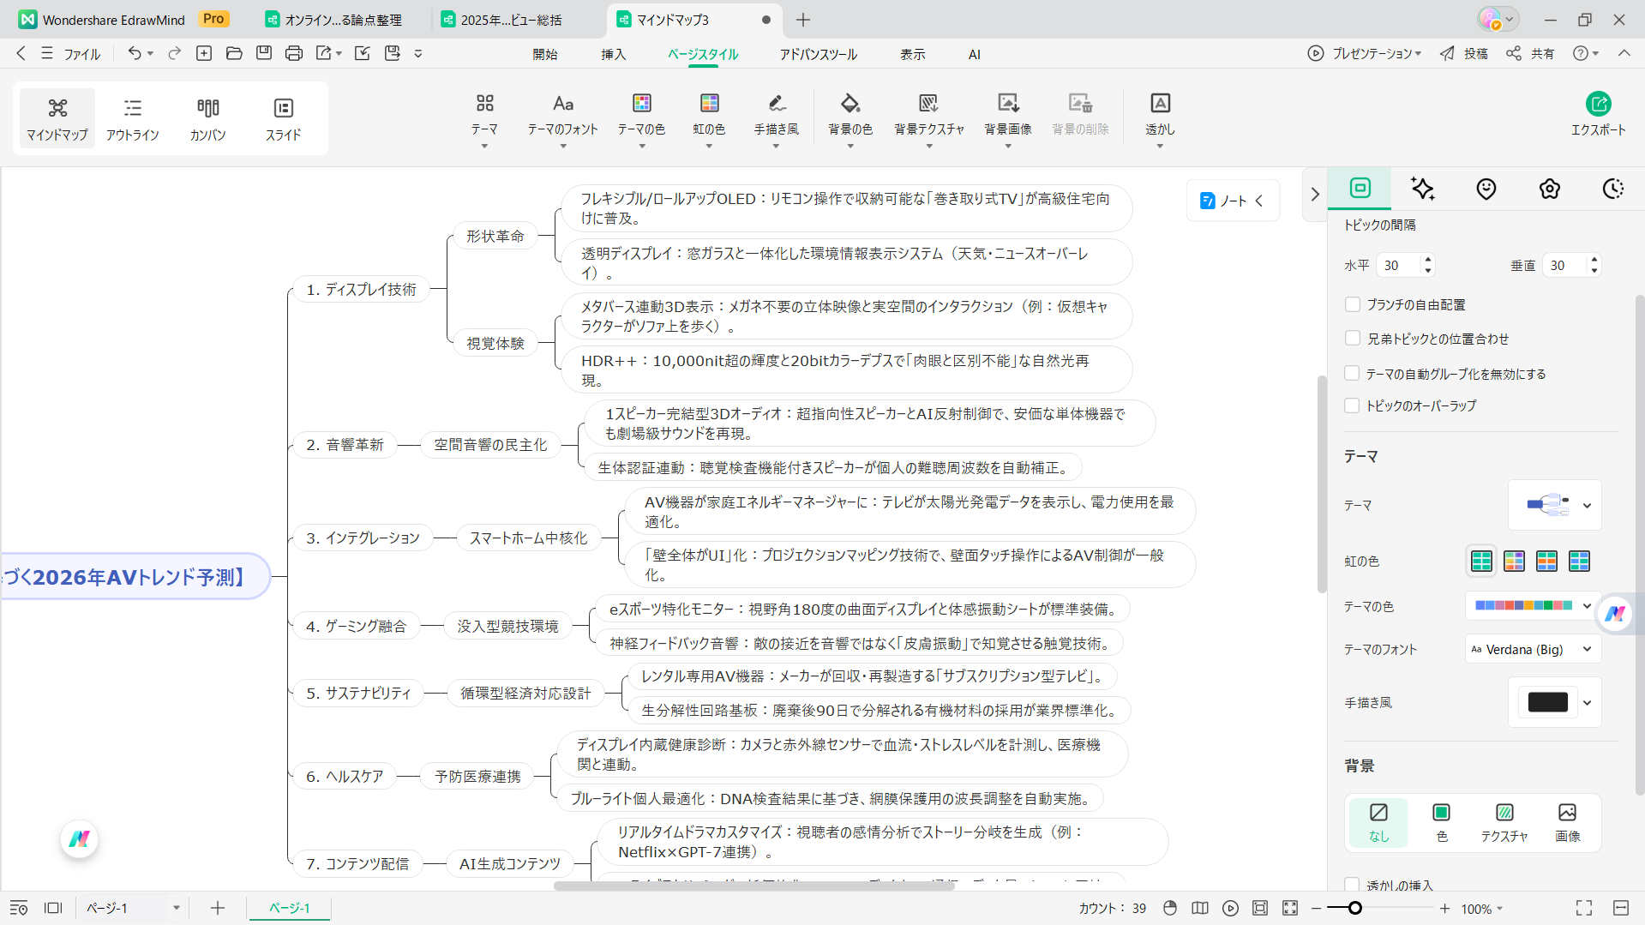Switch to Insert (挿入) ribbon tab

coord(614,54)
